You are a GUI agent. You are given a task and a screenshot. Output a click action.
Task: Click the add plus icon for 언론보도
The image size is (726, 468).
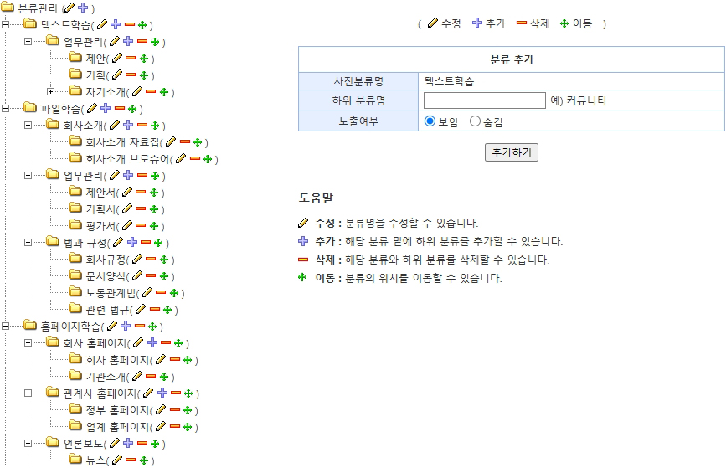(128, 443)
